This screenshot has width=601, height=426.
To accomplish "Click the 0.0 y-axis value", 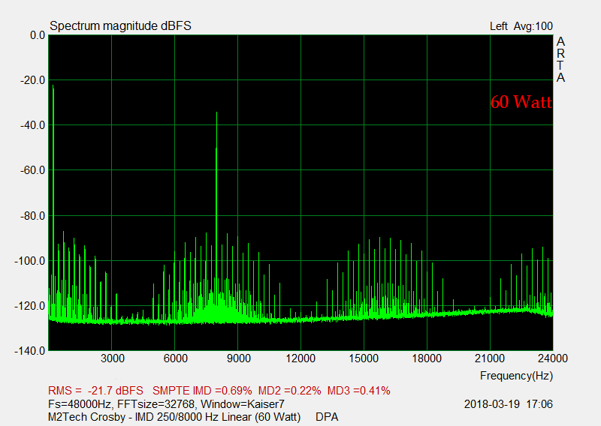I will 38,35.
